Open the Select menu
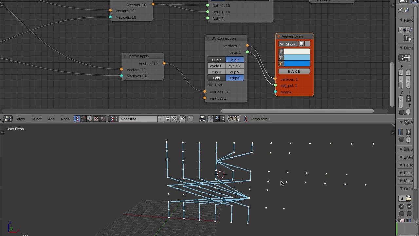 tap(36, 119)
